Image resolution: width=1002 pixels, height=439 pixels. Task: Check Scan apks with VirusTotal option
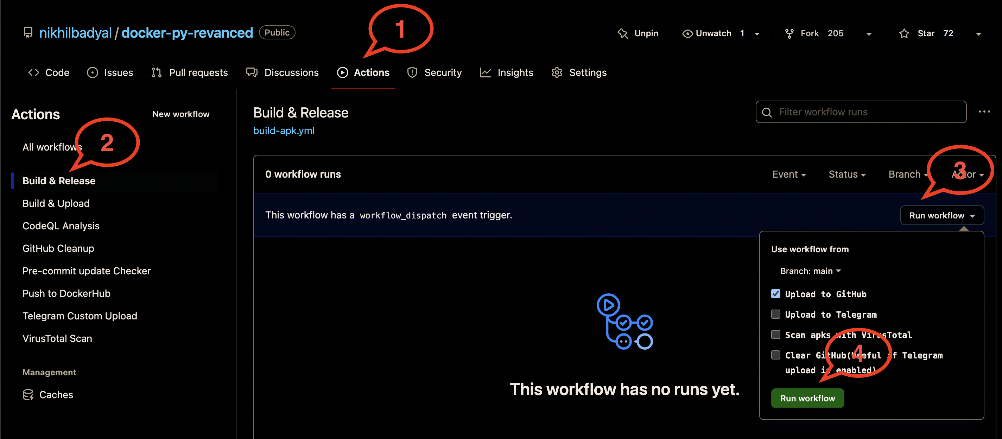[x=776, y=335]
